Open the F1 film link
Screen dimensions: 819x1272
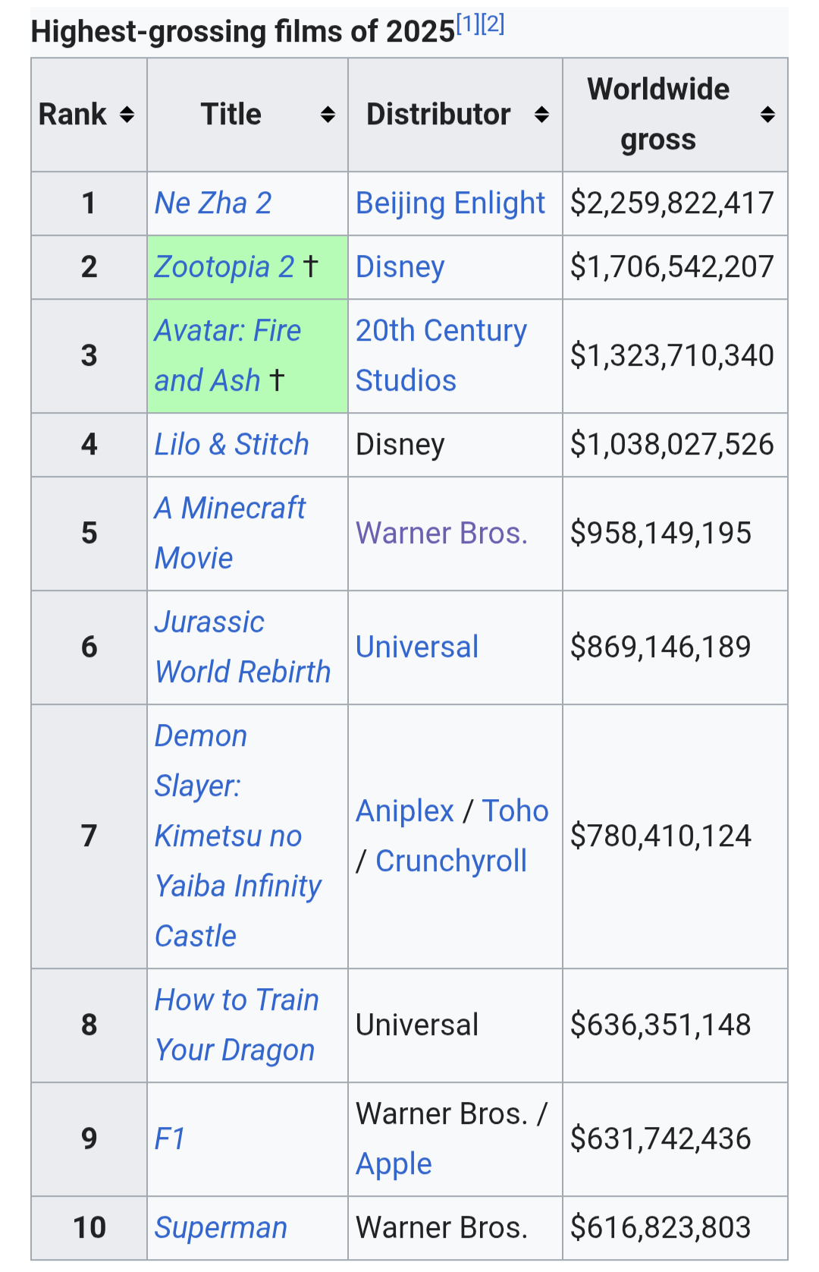[x=170, y=1139]
